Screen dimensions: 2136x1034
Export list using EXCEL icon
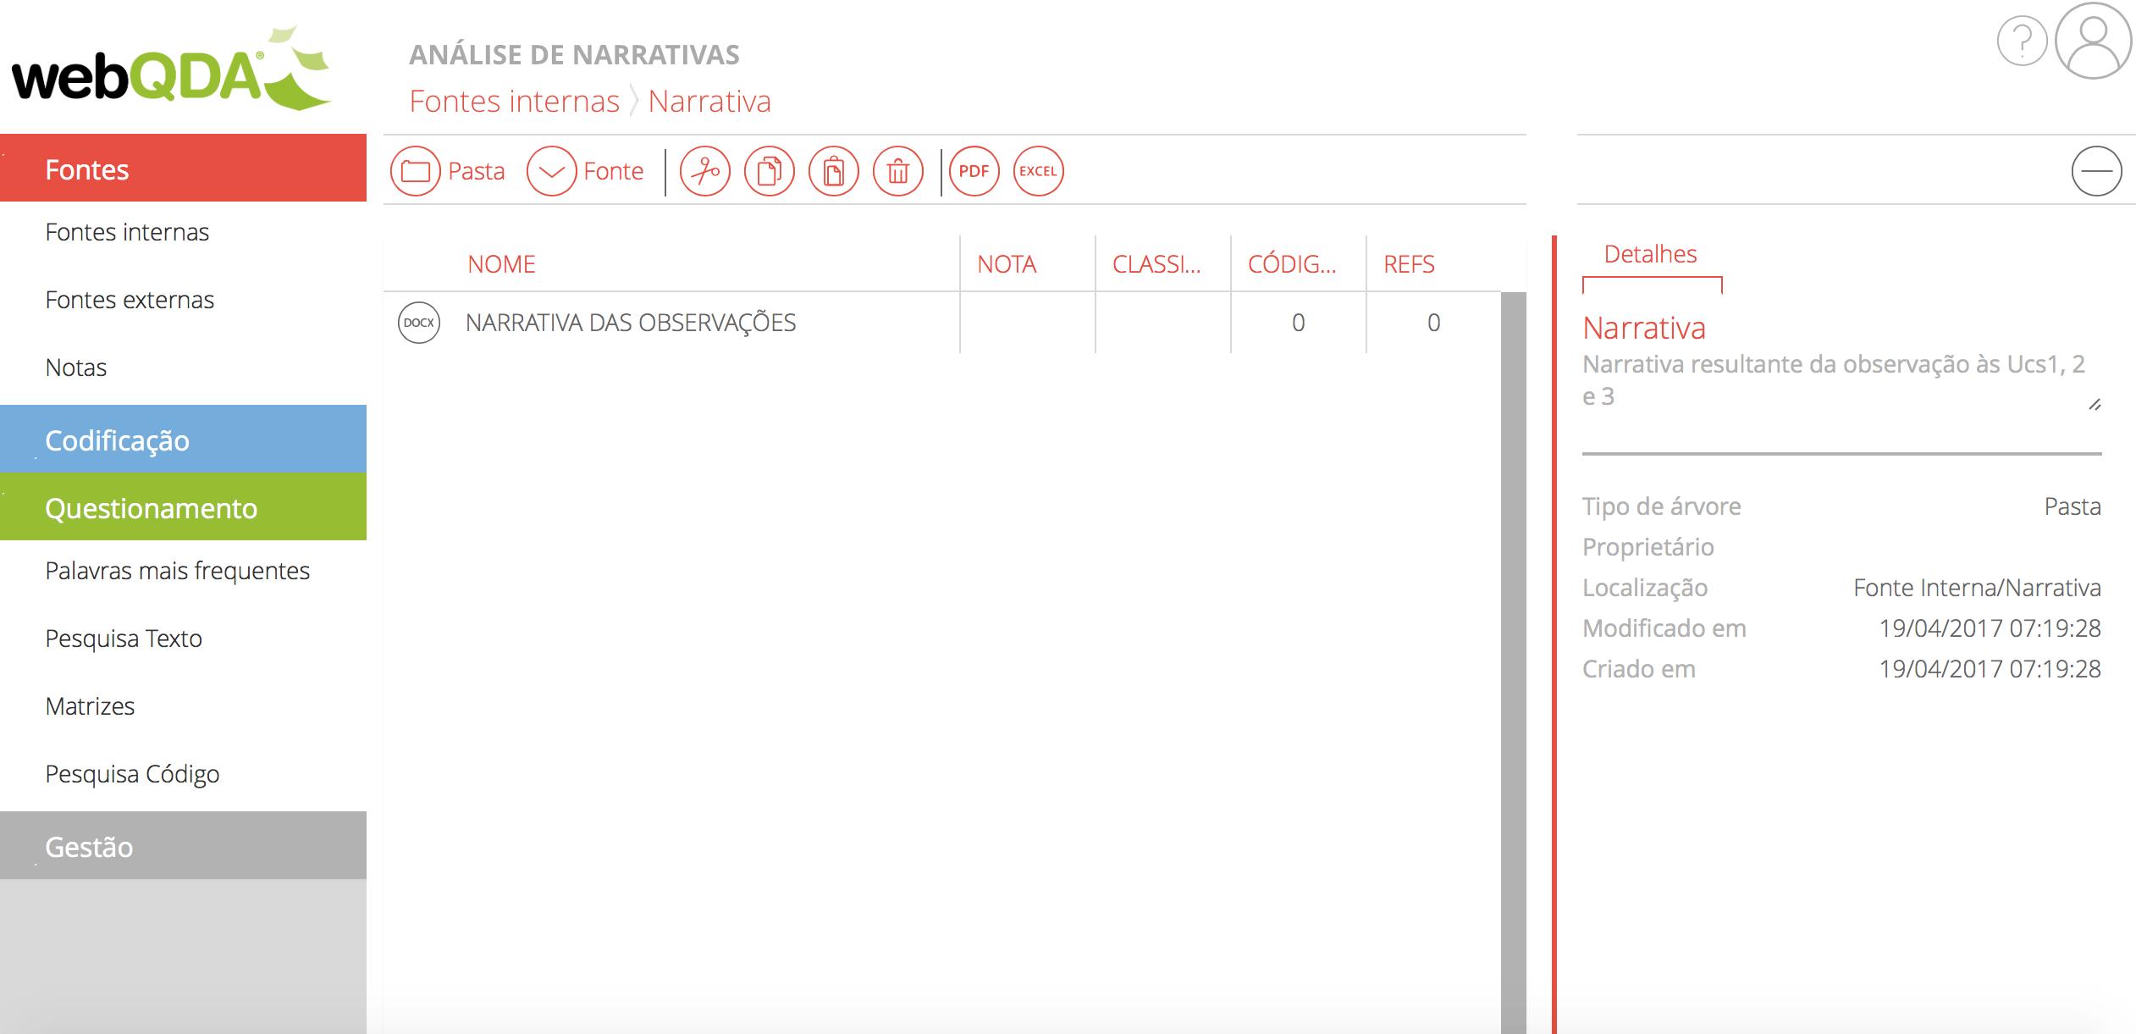[x=1039, y=171]
